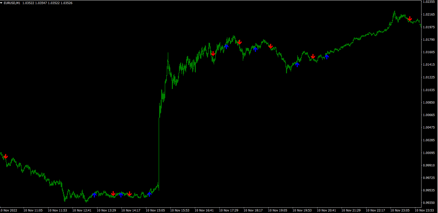Click the 10 Nov 11:05 time label
The height and width of the screenshot is (213, 438).
click(x=33, y=210)
